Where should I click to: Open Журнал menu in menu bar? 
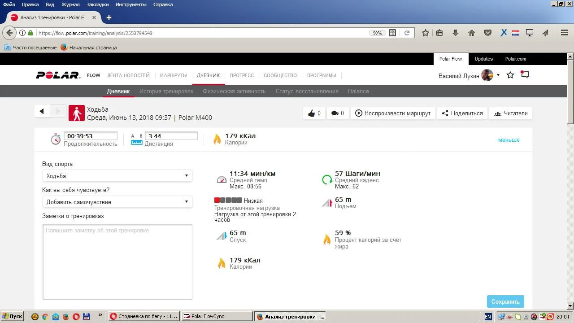pyautogui.click(x=70, y=4)
